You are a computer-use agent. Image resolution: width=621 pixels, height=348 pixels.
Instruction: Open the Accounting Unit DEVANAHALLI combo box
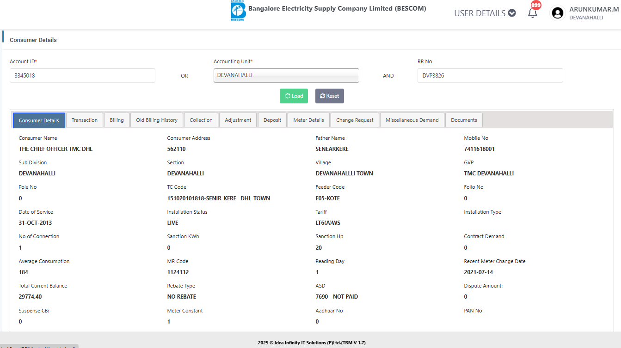(x=286, y=75)
